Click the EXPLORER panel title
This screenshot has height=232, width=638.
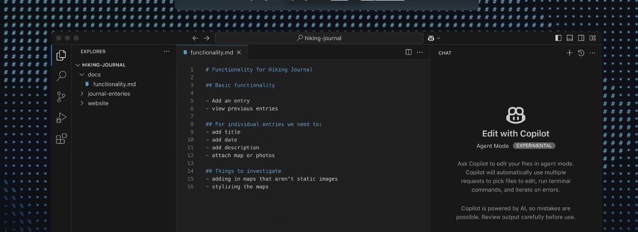coord(93,51)
